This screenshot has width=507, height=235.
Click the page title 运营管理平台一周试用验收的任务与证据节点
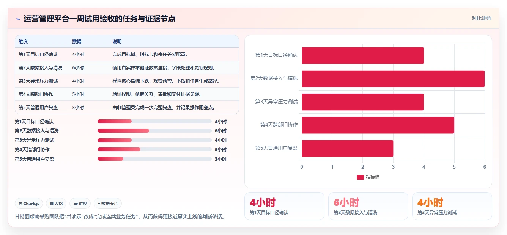99,19
